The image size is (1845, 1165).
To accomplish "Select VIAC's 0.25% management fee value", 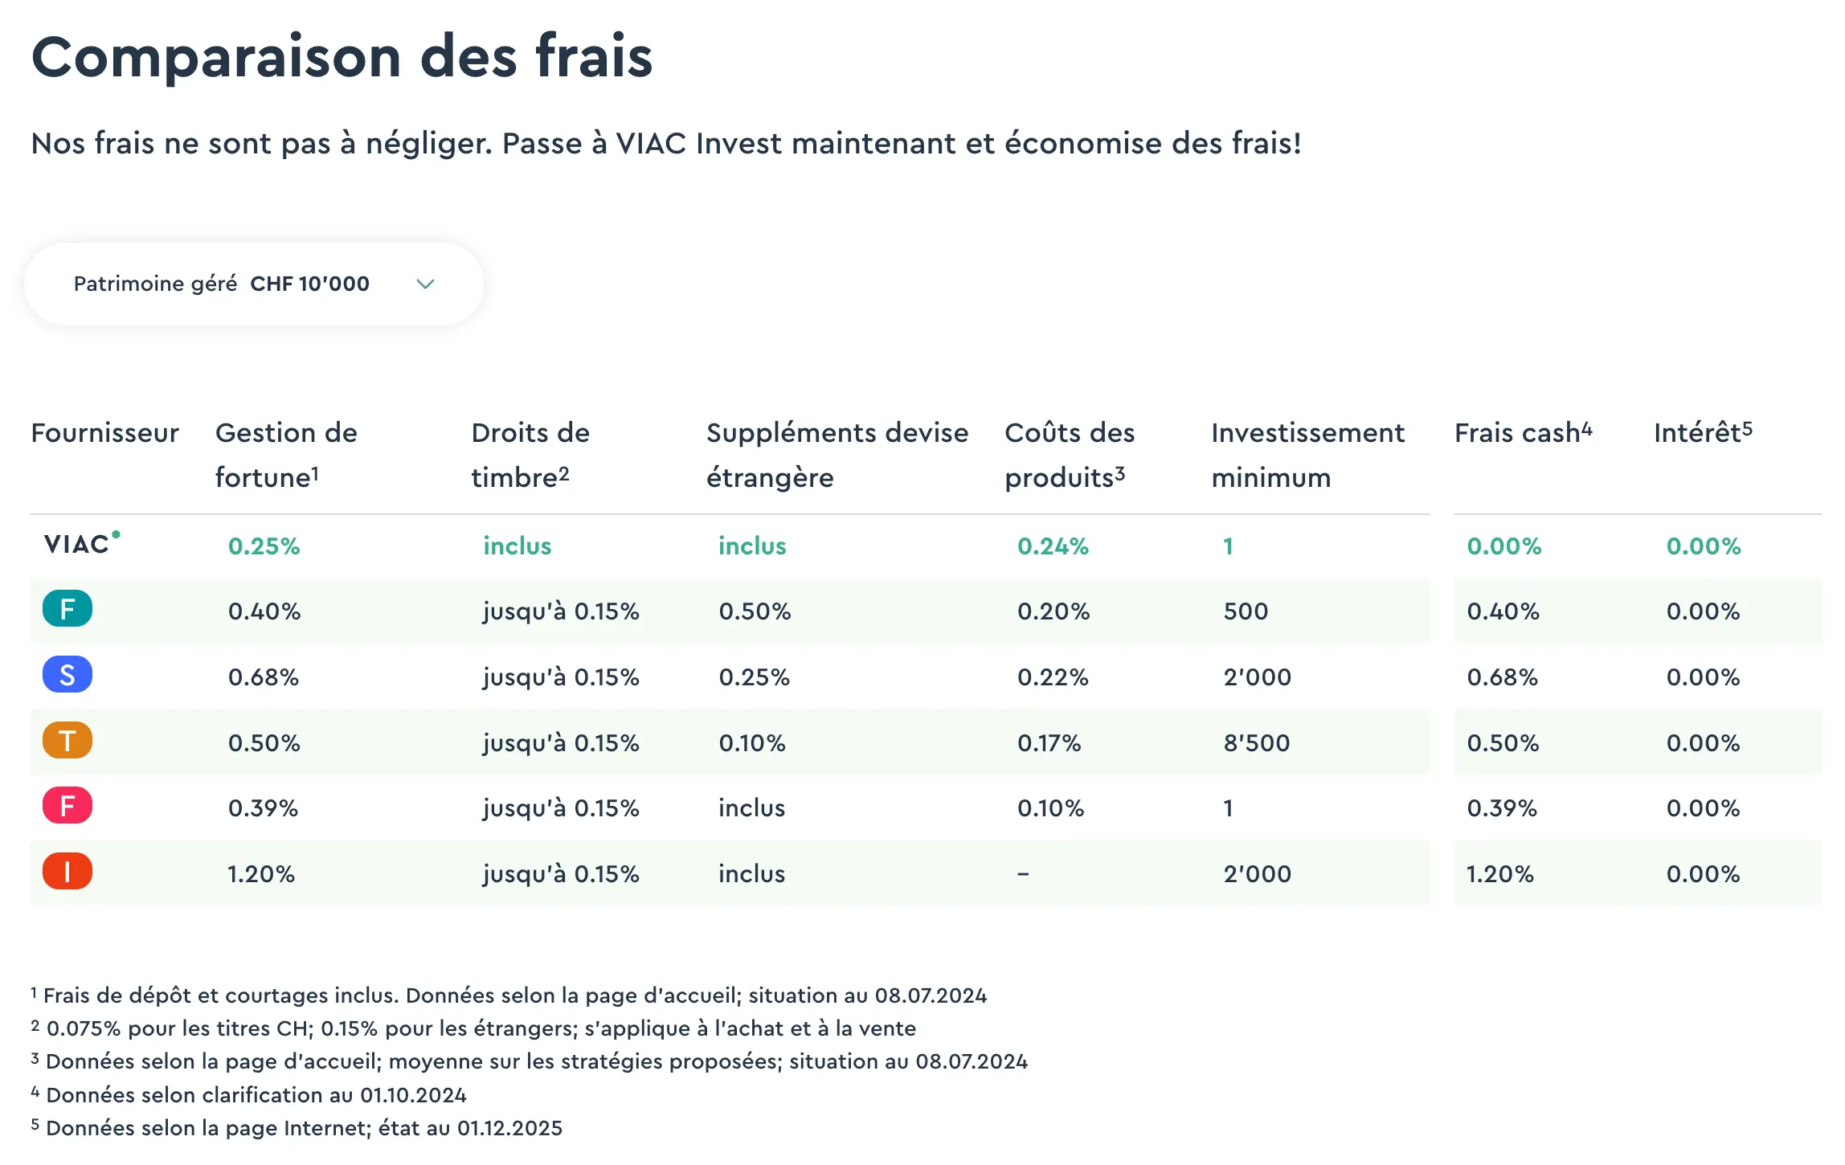I will (x=265, y=545).
